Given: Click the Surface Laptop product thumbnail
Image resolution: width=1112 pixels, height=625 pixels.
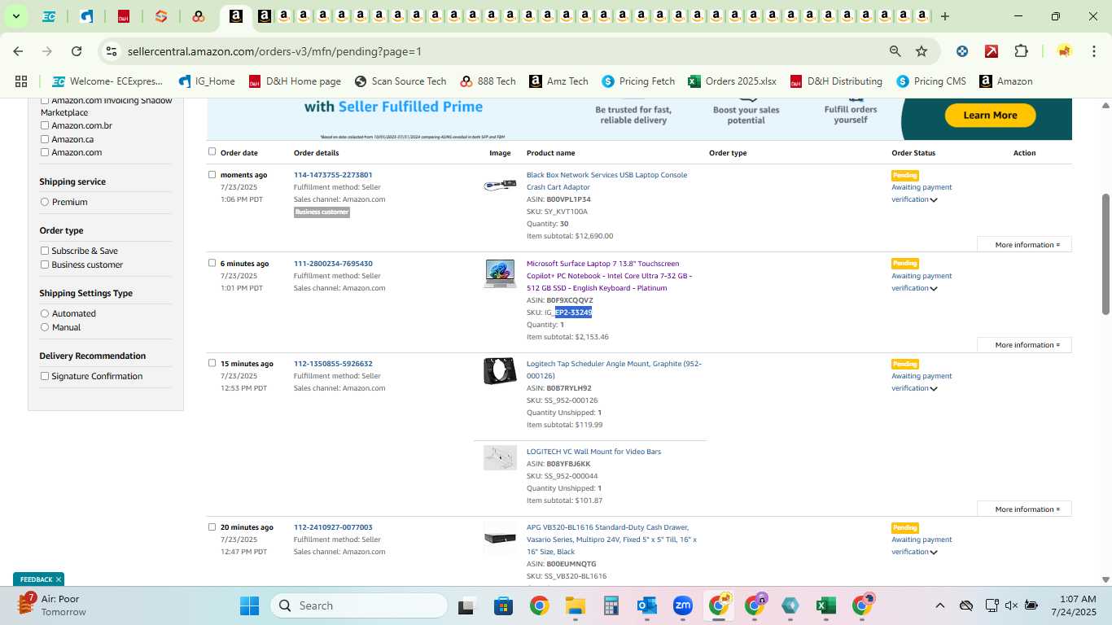Looking at the screenshot, I should point(500,273).
